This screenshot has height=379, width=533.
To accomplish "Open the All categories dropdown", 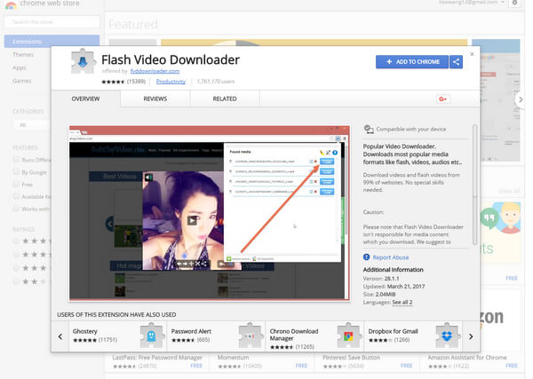I will pos(31,125).
